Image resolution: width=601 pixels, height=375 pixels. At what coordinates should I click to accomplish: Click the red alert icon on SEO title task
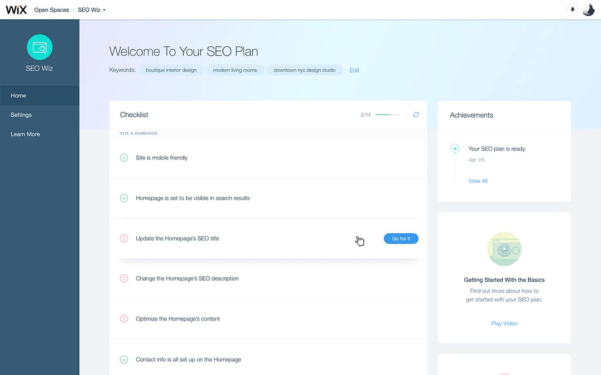(x=123, y=238)
